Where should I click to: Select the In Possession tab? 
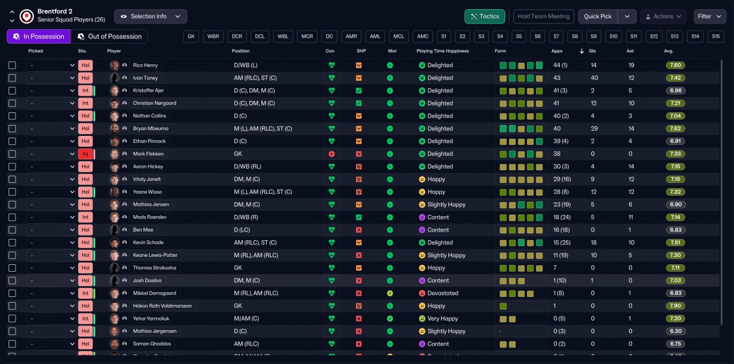click(38, 37)
